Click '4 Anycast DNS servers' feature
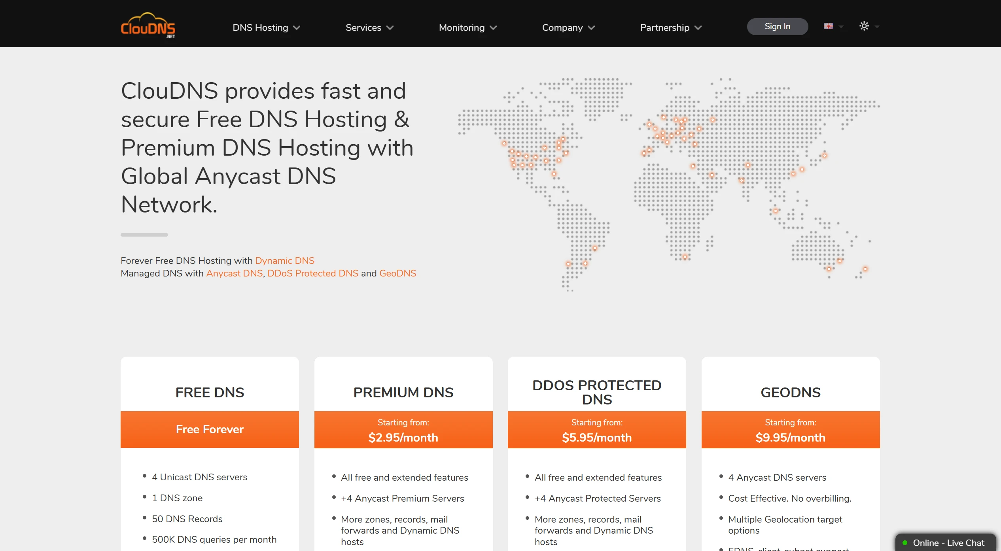 [x=777, y=478]
